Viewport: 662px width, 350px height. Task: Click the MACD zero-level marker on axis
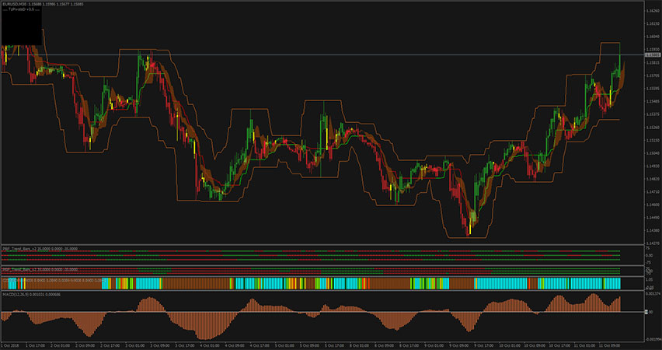click(646, 312)
